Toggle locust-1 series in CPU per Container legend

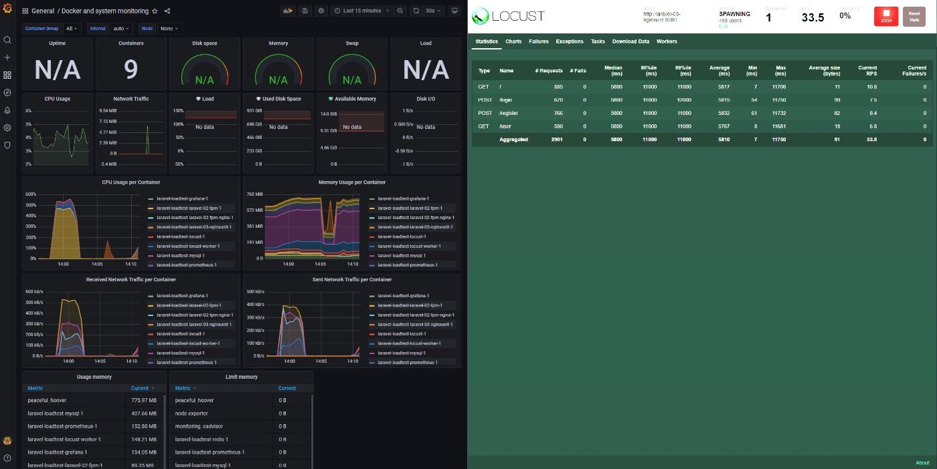point(181,237)
